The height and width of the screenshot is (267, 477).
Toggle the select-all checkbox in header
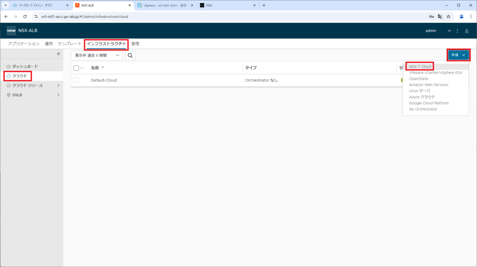click(x=76, y=68)
